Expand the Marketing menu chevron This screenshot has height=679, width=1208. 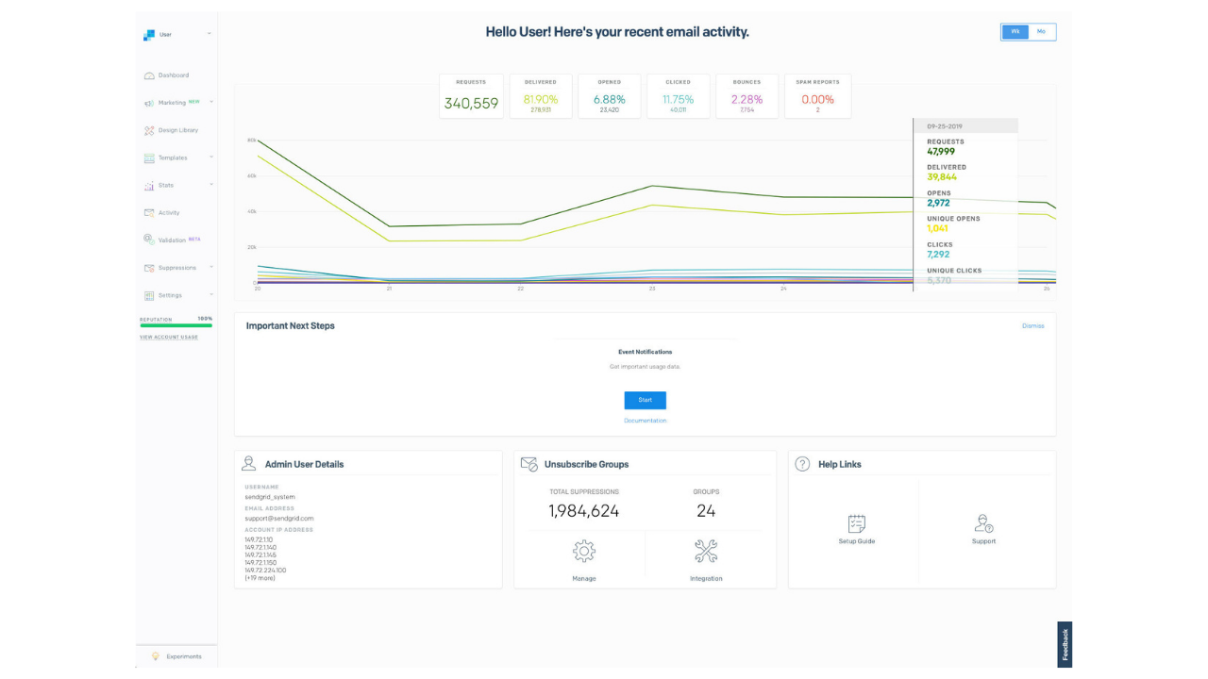pyautogui.click(x=211, y=102)
